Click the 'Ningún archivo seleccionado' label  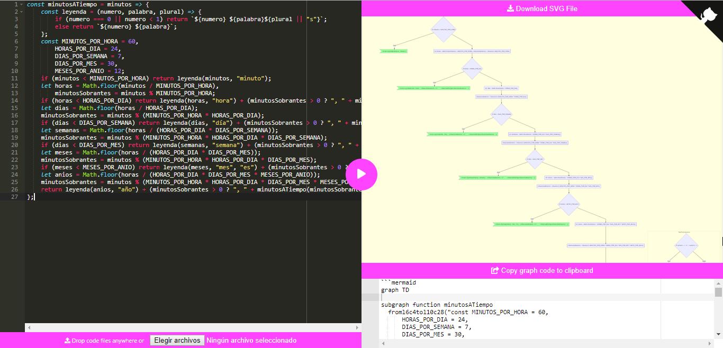point(251,341)
